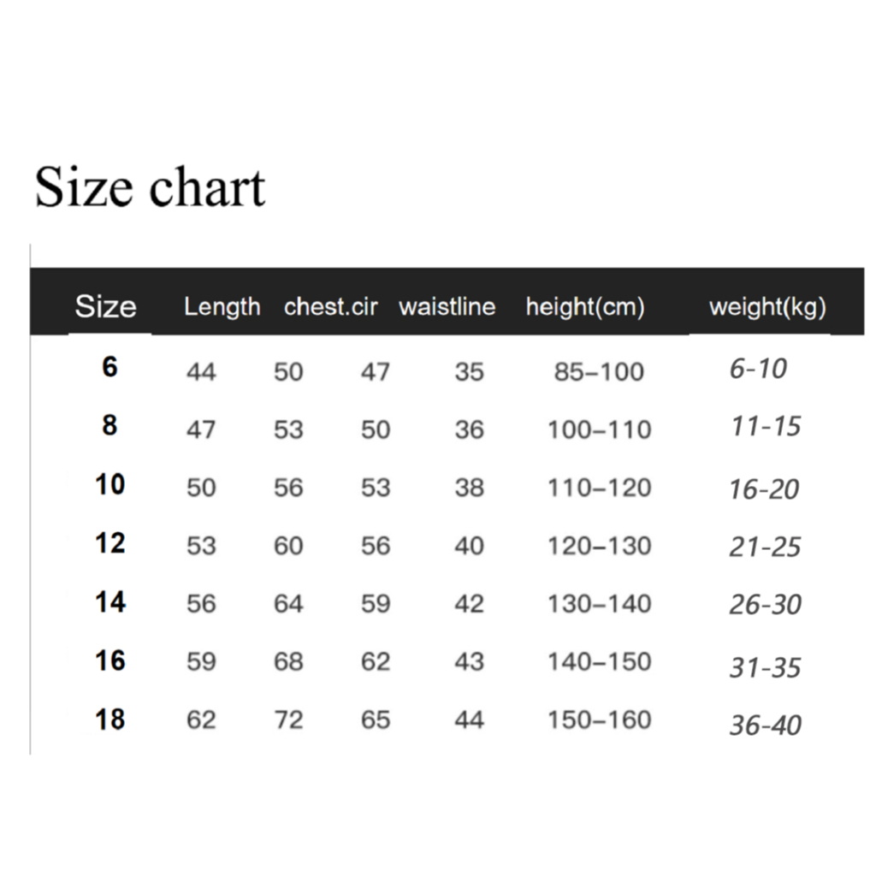Select size 10 row label
Screen dimensions: 876x876
(x=109, y=484)
